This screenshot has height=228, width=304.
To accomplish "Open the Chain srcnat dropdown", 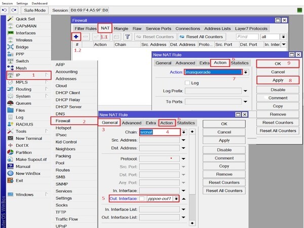I will pos(183,132).
